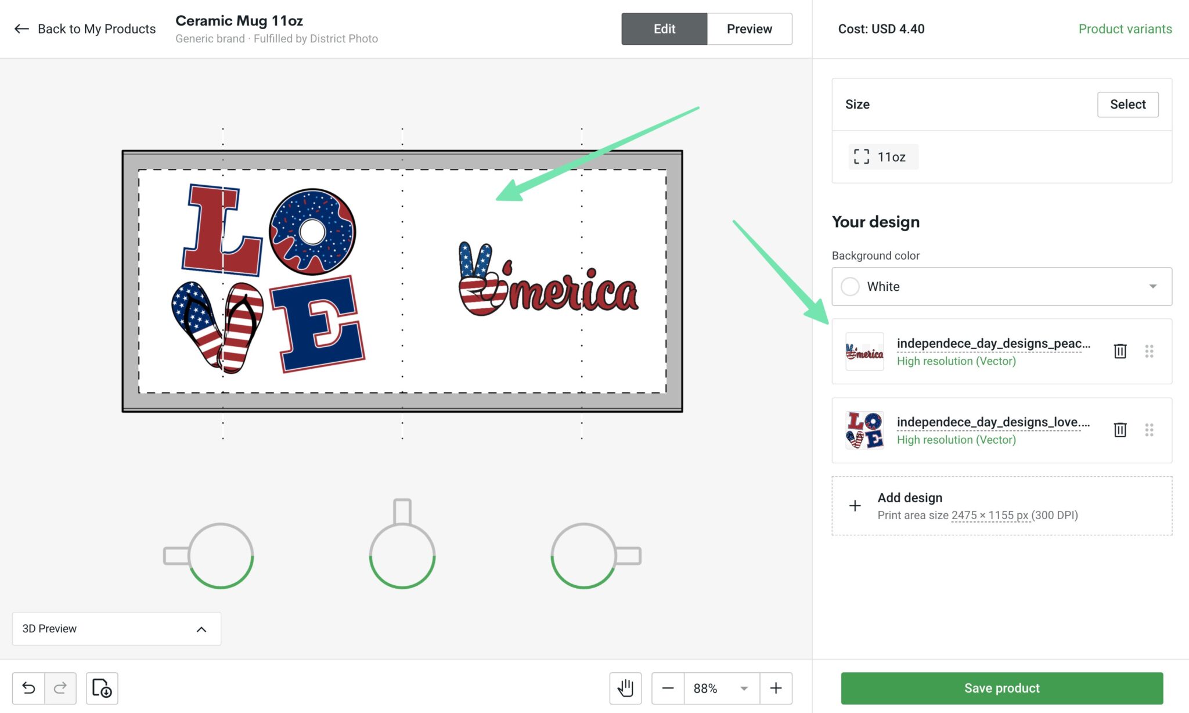Zoom in using the plus button
1189x713 pixels.
click(776, 688)
